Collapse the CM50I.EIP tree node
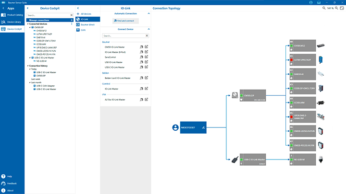 (x=30, y=27)
